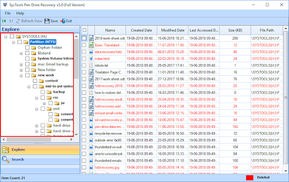
Task: Check the box for index.html row
Action: 84,59
